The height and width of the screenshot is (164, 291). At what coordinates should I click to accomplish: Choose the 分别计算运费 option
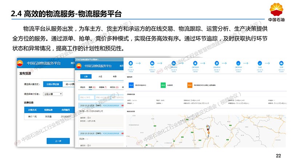[x=53, y=84]
